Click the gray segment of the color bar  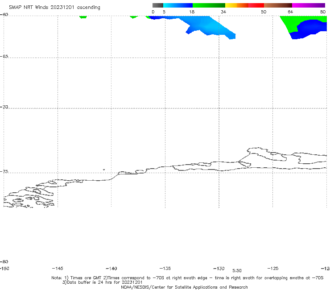tap(157, 5)
